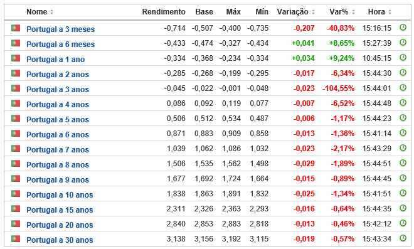
Task: Open Portugal a 8 anos bond link
Action: point(58,164)
